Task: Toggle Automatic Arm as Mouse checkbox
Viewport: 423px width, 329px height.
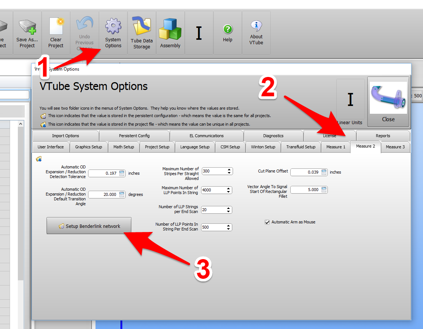Action: [x=267, y=222]
